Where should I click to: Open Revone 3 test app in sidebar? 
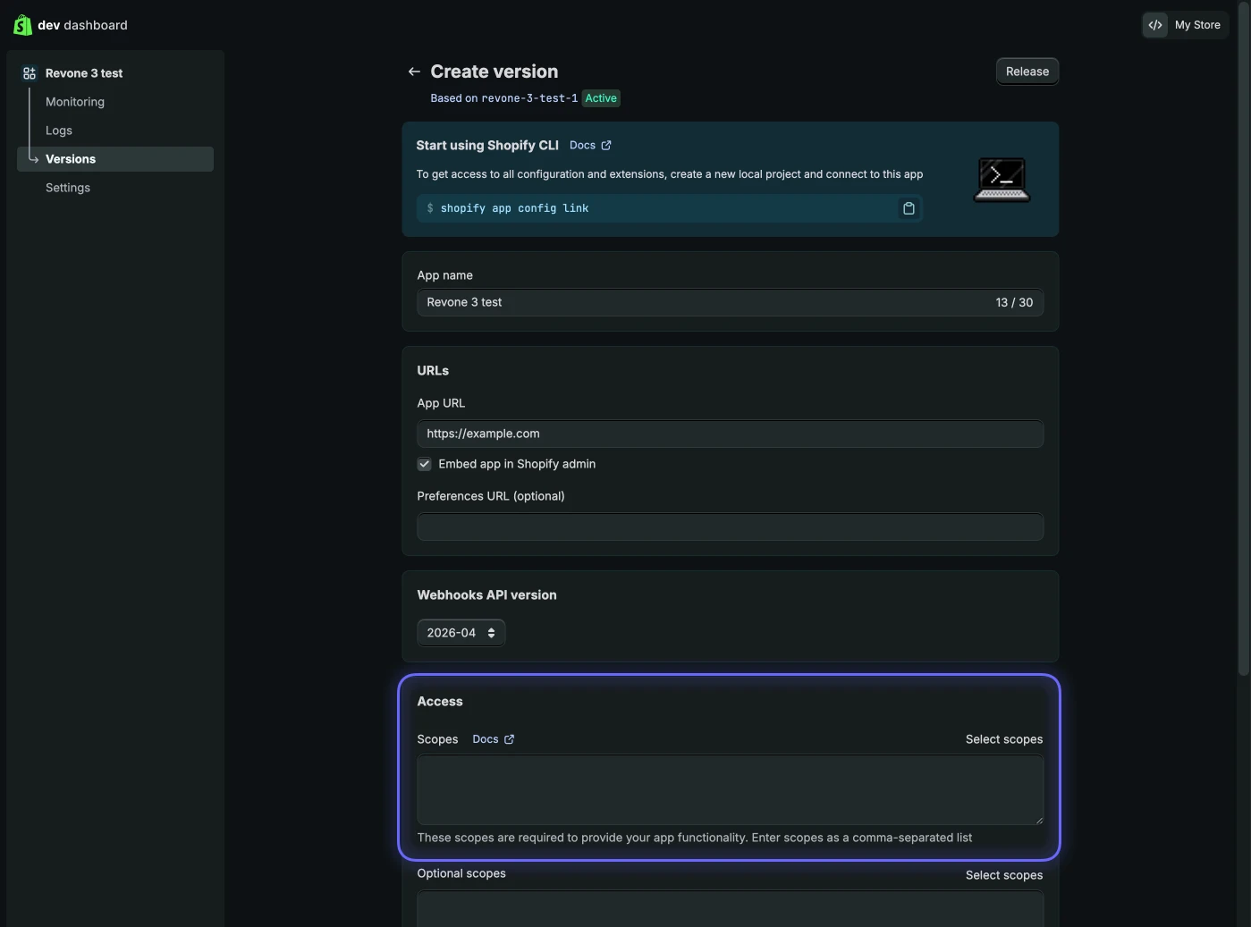click(84, 73)
